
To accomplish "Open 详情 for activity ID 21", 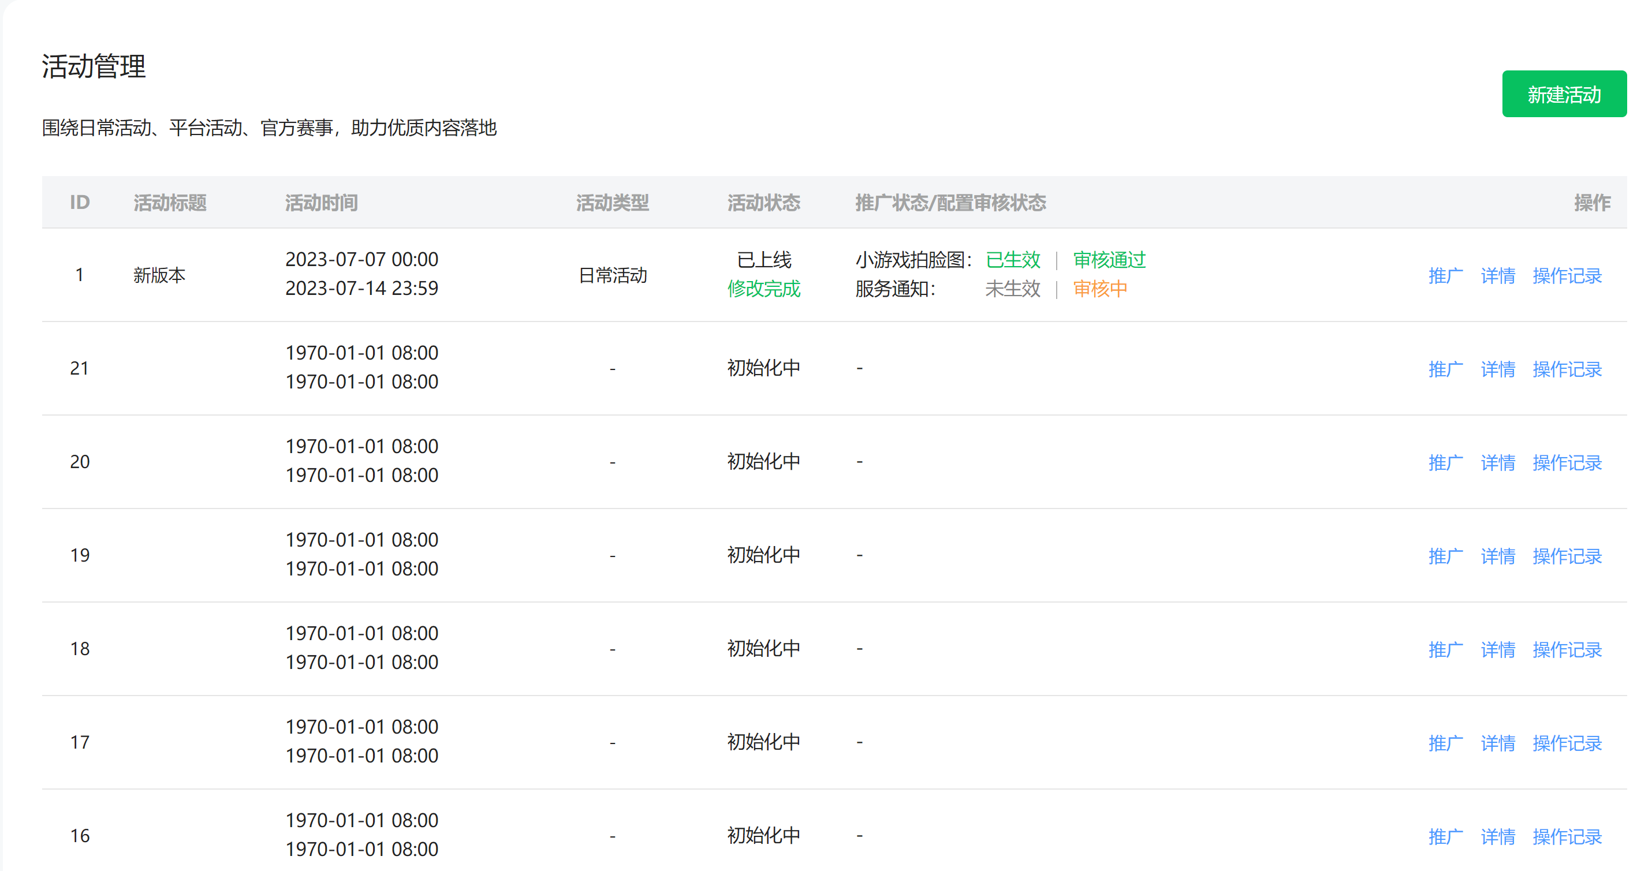I will point(1497,369).
